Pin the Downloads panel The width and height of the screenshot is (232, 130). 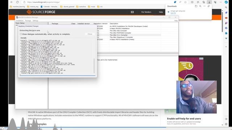click(x=209, y=6)
